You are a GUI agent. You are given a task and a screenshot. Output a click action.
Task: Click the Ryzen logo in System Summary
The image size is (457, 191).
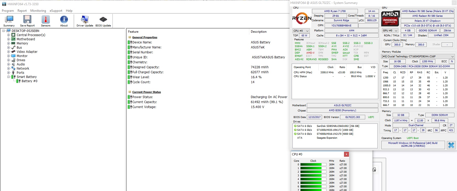(x=302, y=18)
